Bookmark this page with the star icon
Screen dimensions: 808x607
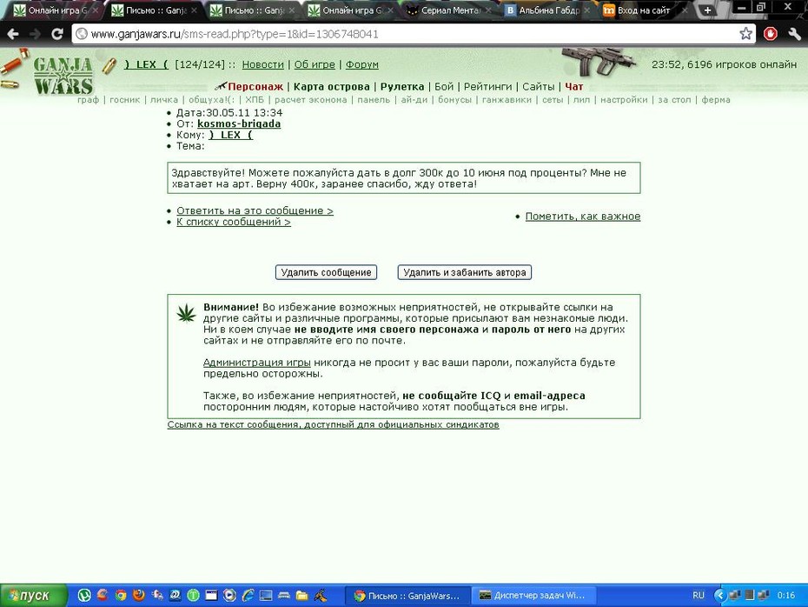coord(745,34)
